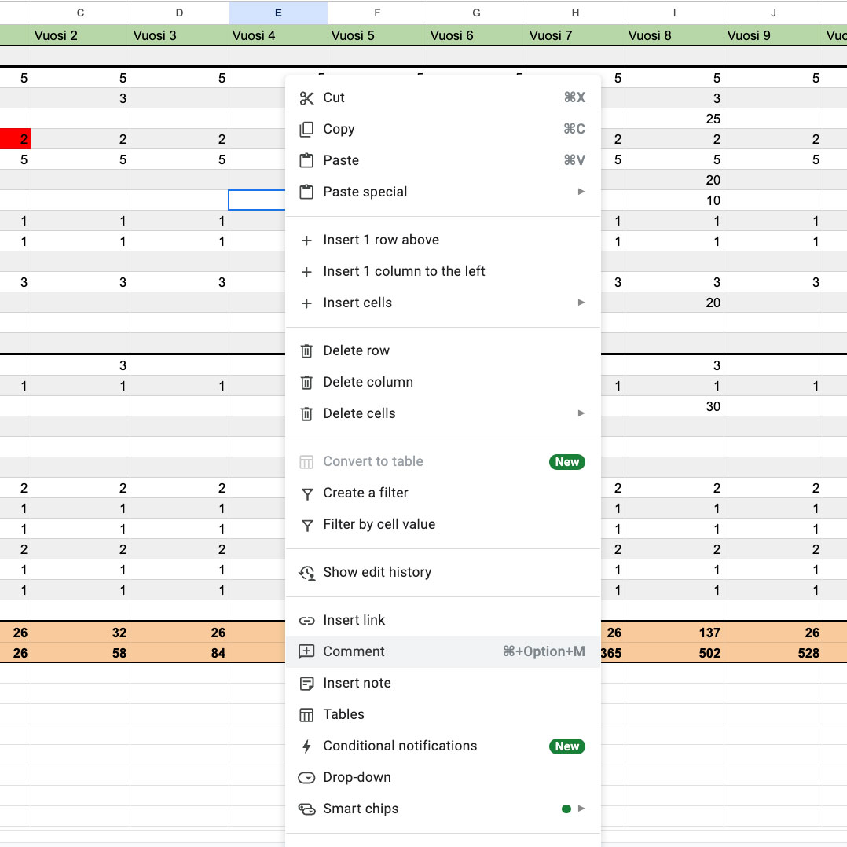Click the Paste clipboard icon
This screenshot has height=847, width=847.
(x=306, y=160)
